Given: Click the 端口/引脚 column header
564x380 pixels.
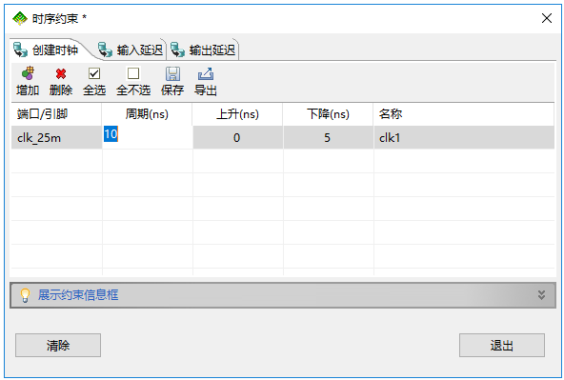Looking at the screenshot, I should pyautogui.click(x=56, y=114).
